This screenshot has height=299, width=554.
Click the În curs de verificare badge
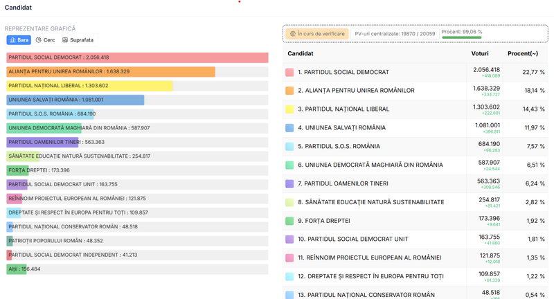pos(317,34)
